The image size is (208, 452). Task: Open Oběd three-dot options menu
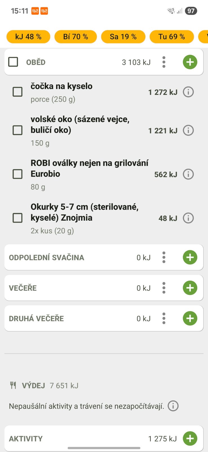click(164, 62)
